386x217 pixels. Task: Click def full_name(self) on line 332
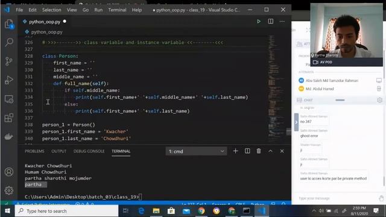pyautogui.click(x=81, y=84)
